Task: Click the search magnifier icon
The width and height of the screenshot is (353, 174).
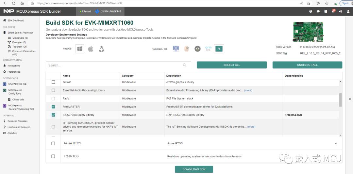Action: [x=185, y=65]
